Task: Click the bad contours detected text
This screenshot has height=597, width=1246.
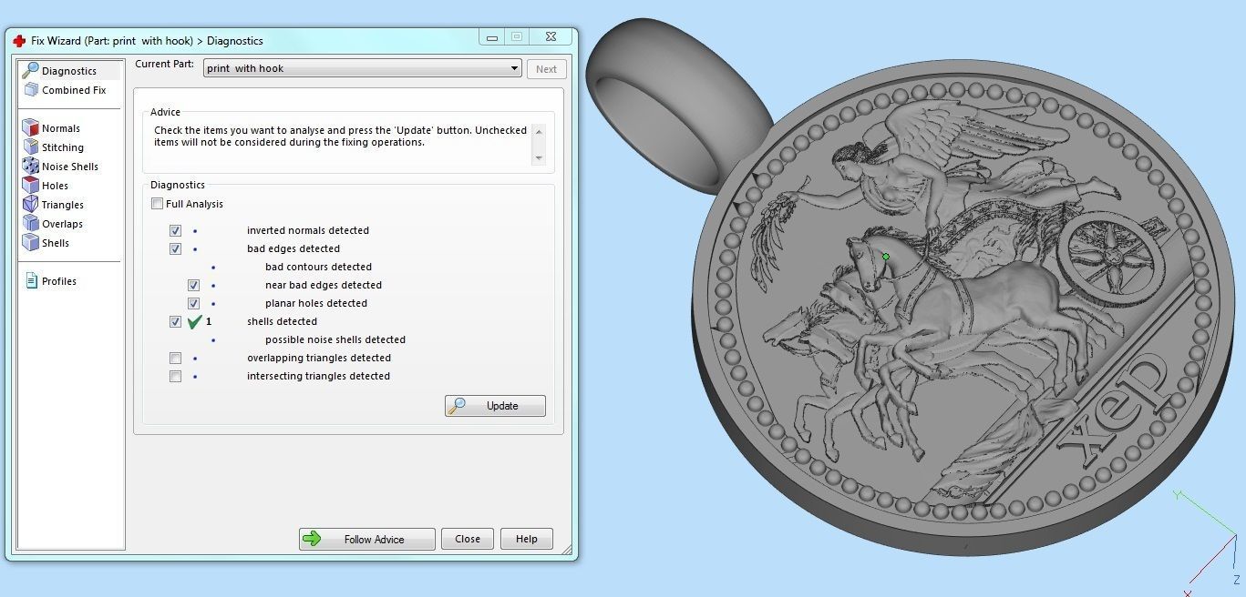Action: point(319,267)
